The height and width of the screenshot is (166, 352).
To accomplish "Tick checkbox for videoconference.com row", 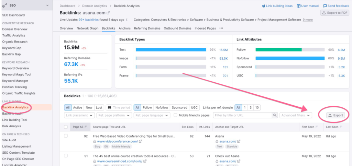I will coord(66,136).
